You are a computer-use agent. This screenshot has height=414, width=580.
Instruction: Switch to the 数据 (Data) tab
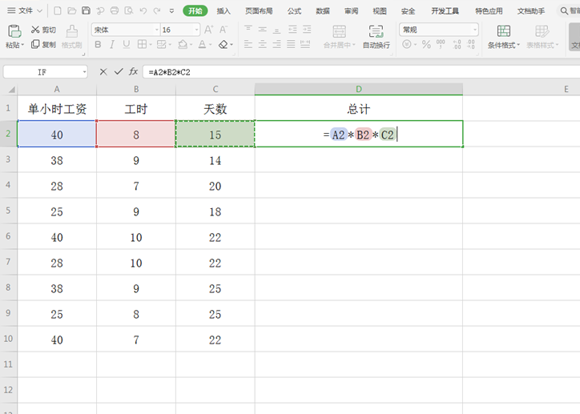(x=323, y=11)
